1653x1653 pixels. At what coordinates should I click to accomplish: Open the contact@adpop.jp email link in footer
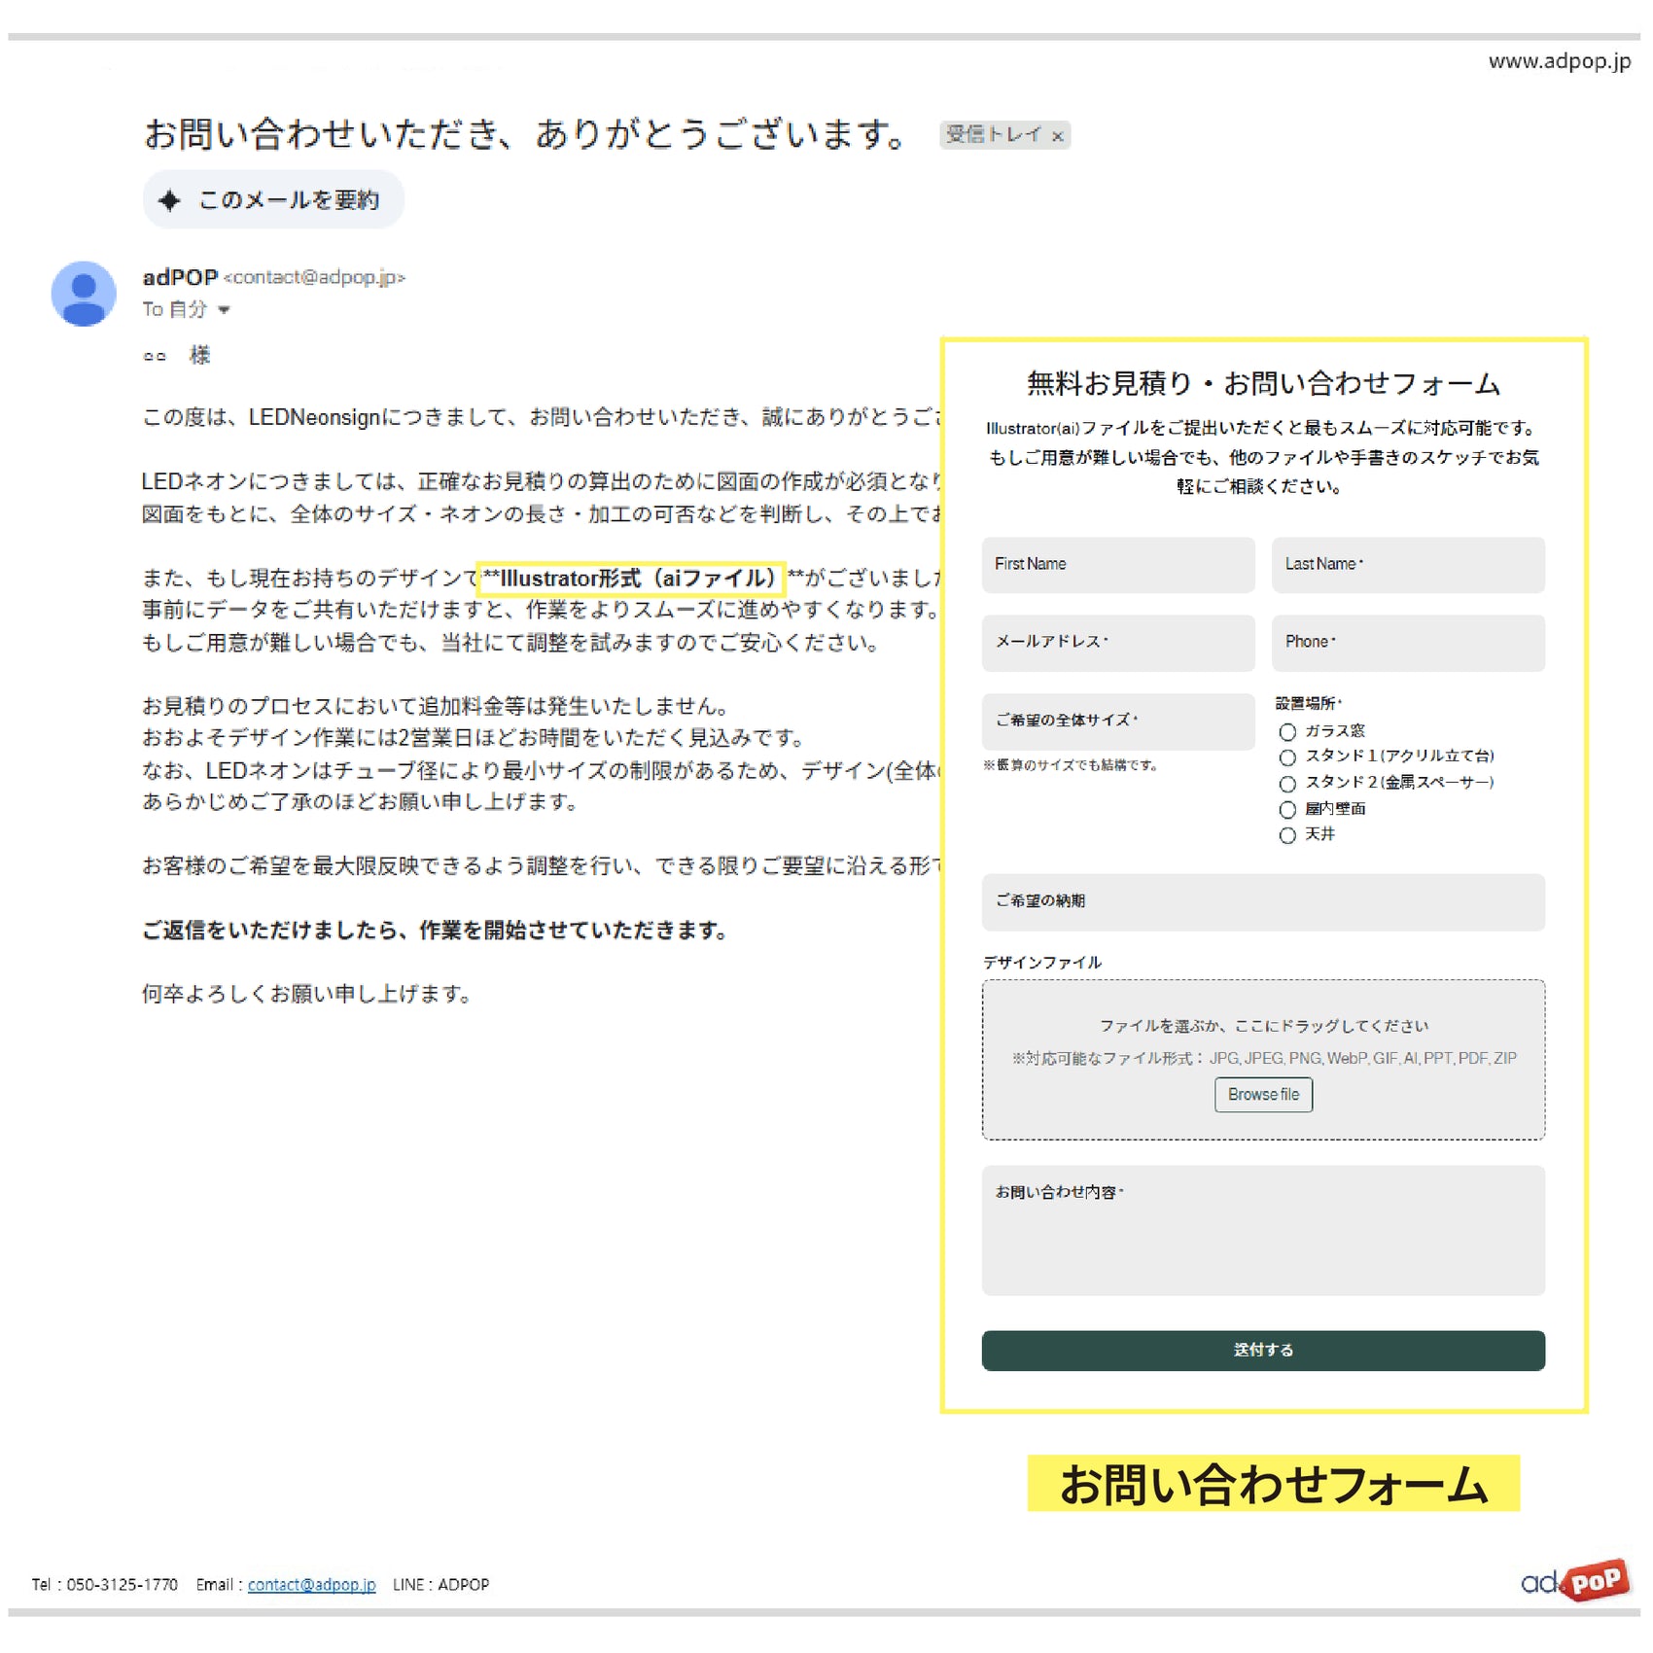point(311,1584)
